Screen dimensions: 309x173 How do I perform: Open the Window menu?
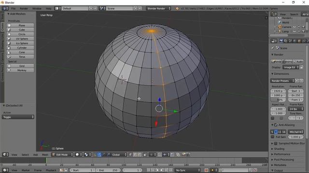[x=37, y=9]
